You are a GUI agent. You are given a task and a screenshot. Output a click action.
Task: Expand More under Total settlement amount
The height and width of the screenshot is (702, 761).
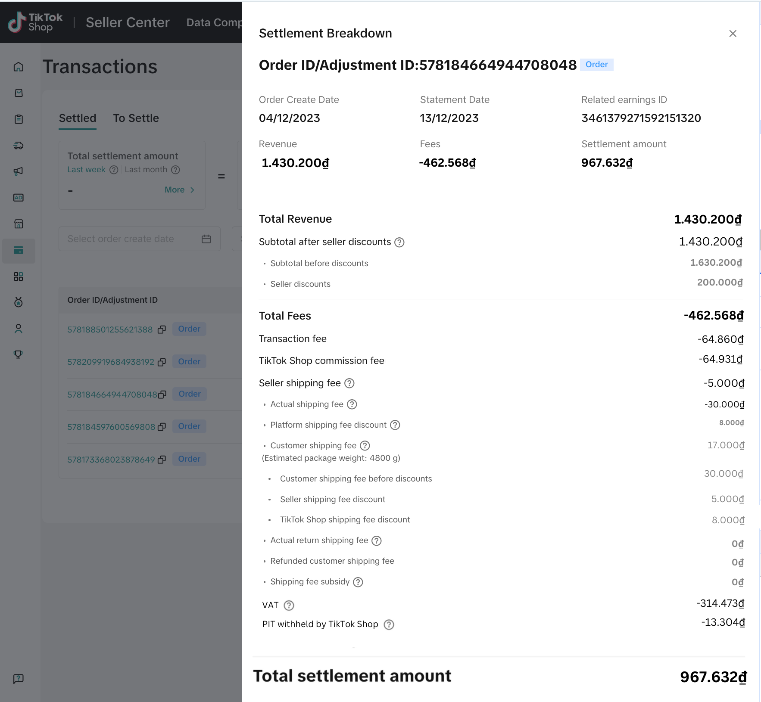pos(179,190)
